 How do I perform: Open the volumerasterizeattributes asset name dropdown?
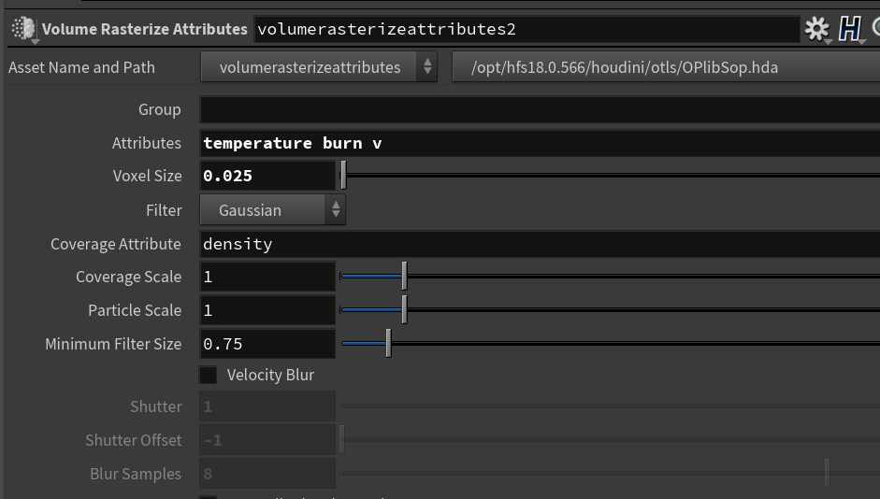click(x=319, y=67)
